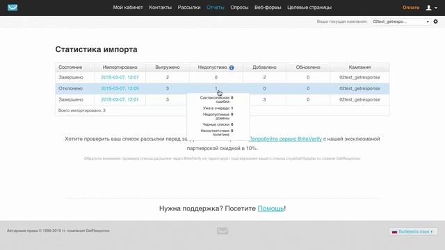
Task: Click the Уже в очереди tooltip entry
Action: click(218, 108)
